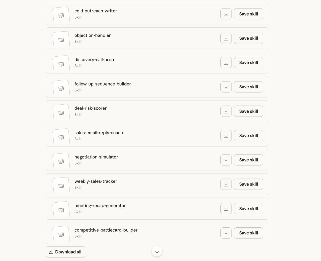Save the follow-up-sequence-builder skill
This screenshot has width=321, height=261.
(x=248, y=87)
